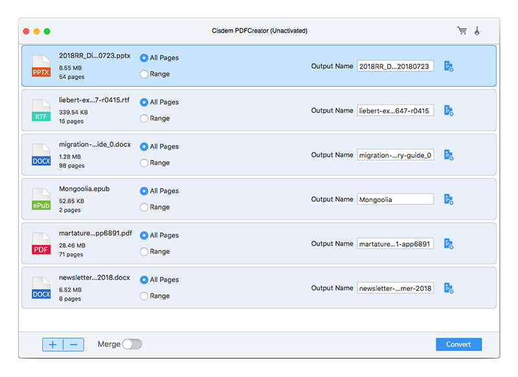Start conversion with the Convert button

[458, 345]
